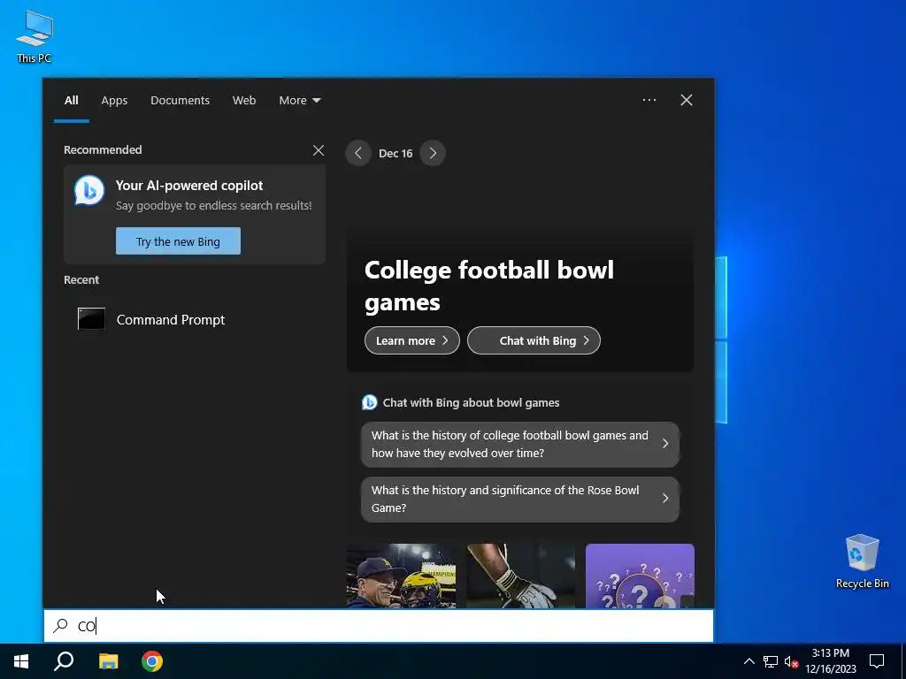Expand the More dropdown filter
The width and height of the screenshot is (906, 679).
click(x=299, y=101)
